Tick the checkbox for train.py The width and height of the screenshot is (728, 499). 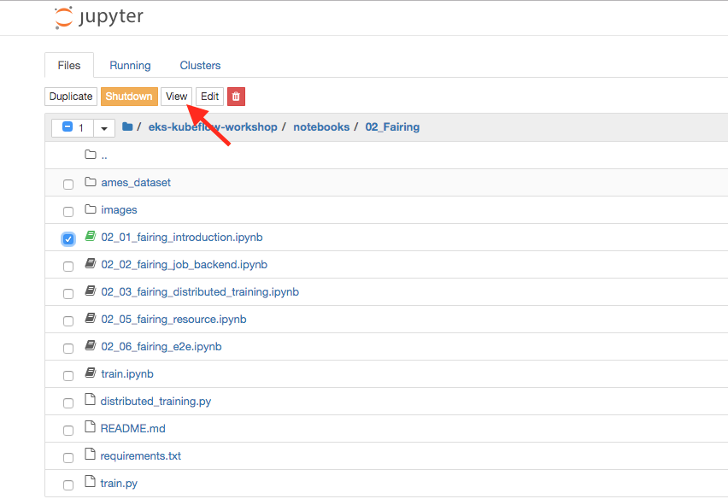(x=68, y=484)
